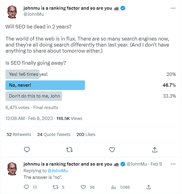Retweet the main SEO poll tweet

tap(69, 150)
